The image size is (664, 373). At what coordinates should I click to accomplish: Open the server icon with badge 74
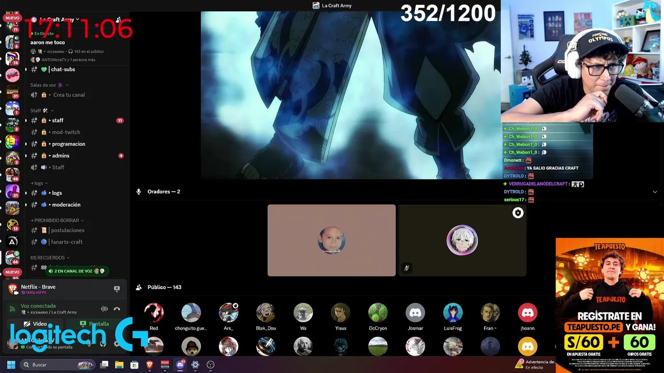point(12,59)
